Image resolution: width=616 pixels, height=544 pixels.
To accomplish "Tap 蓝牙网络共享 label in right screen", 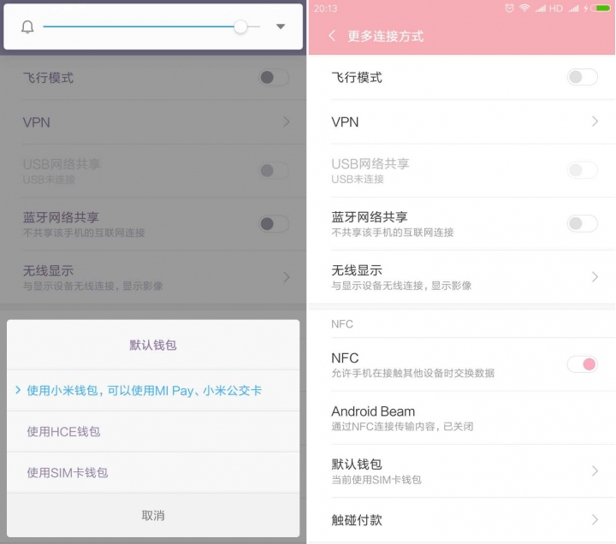I will tap(370, 216).
